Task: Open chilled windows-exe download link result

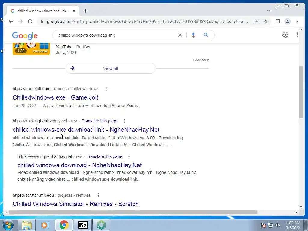Action: 86,130
